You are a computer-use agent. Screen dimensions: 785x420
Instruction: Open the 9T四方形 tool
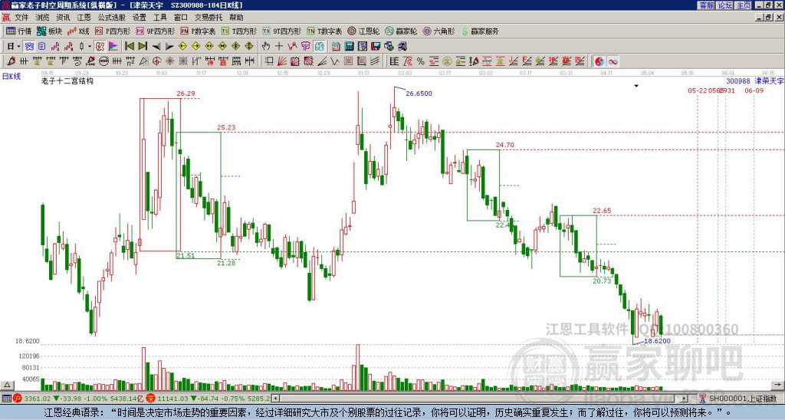pos(282,31)
